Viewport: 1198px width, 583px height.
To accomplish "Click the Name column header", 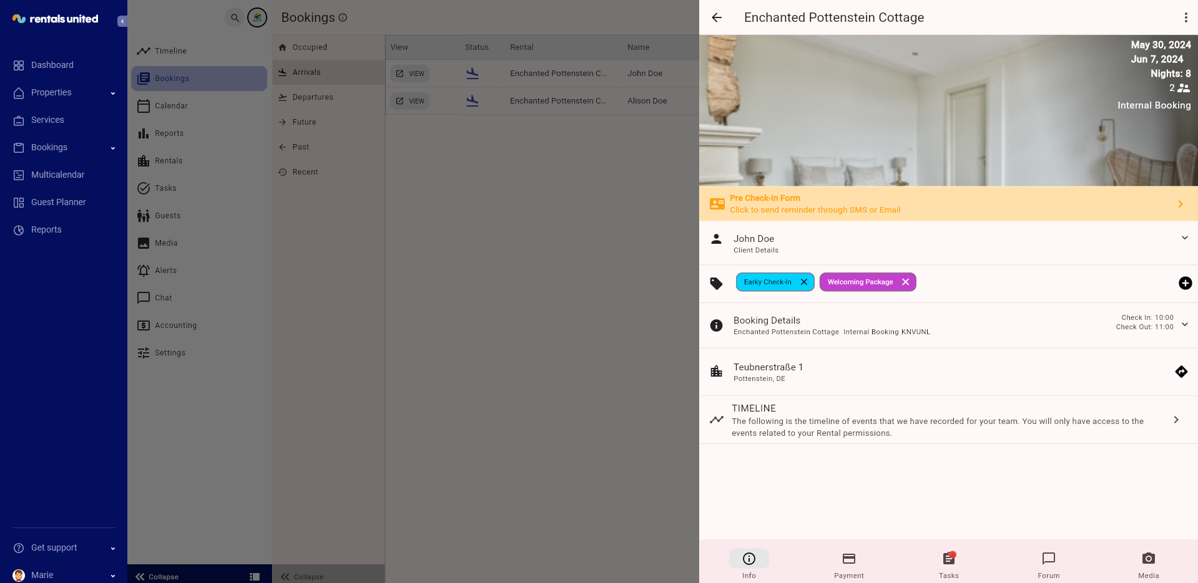I will click(x=639, y=47).
